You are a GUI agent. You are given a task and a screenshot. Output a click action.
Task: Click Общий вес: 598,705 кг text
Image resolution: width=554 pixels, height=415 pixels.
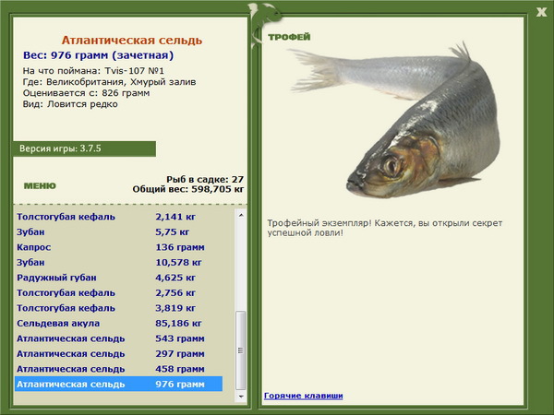click(x=188, y=189)
